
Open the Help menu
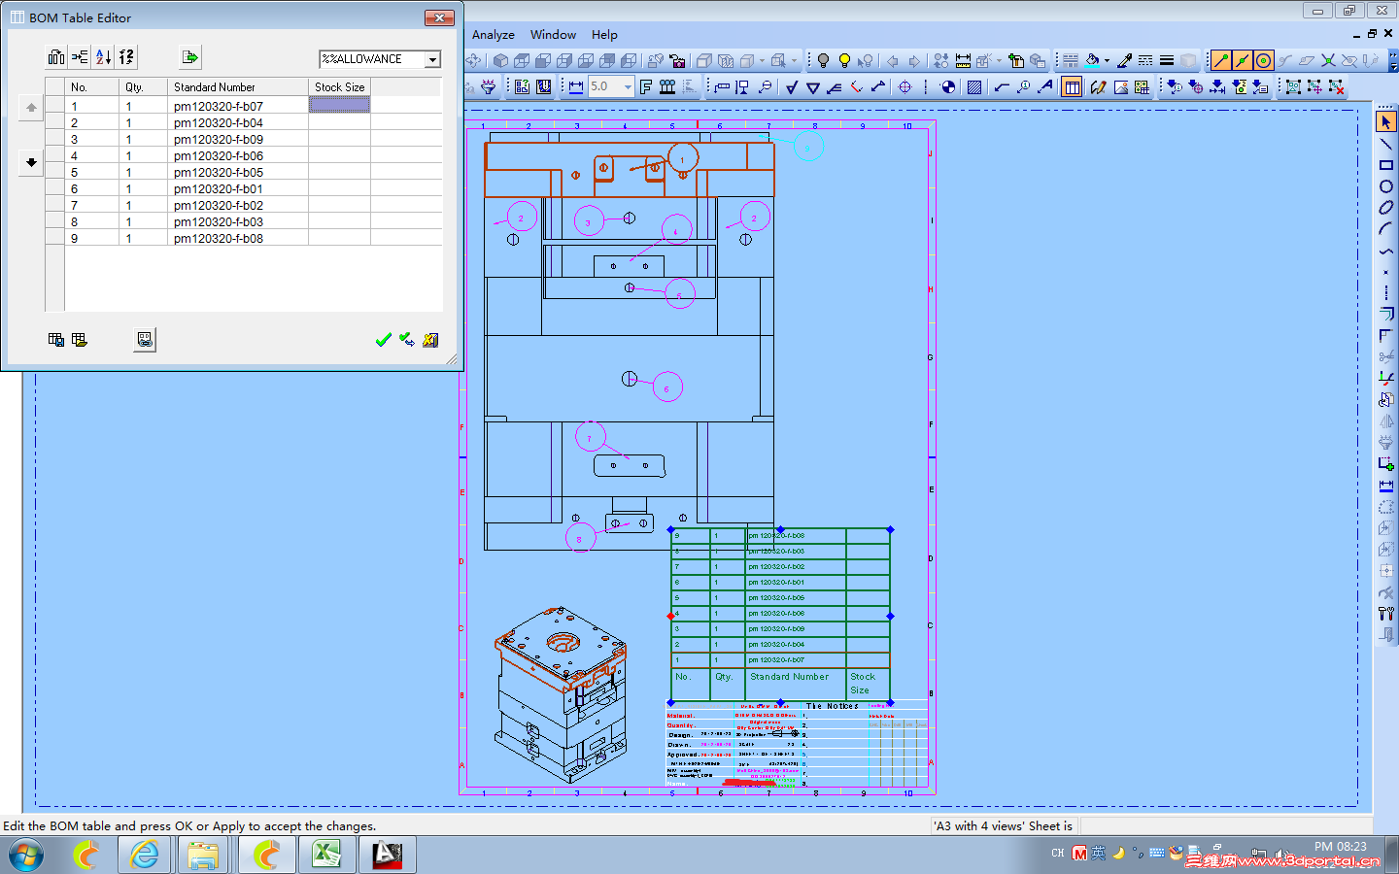coord(604,35)
